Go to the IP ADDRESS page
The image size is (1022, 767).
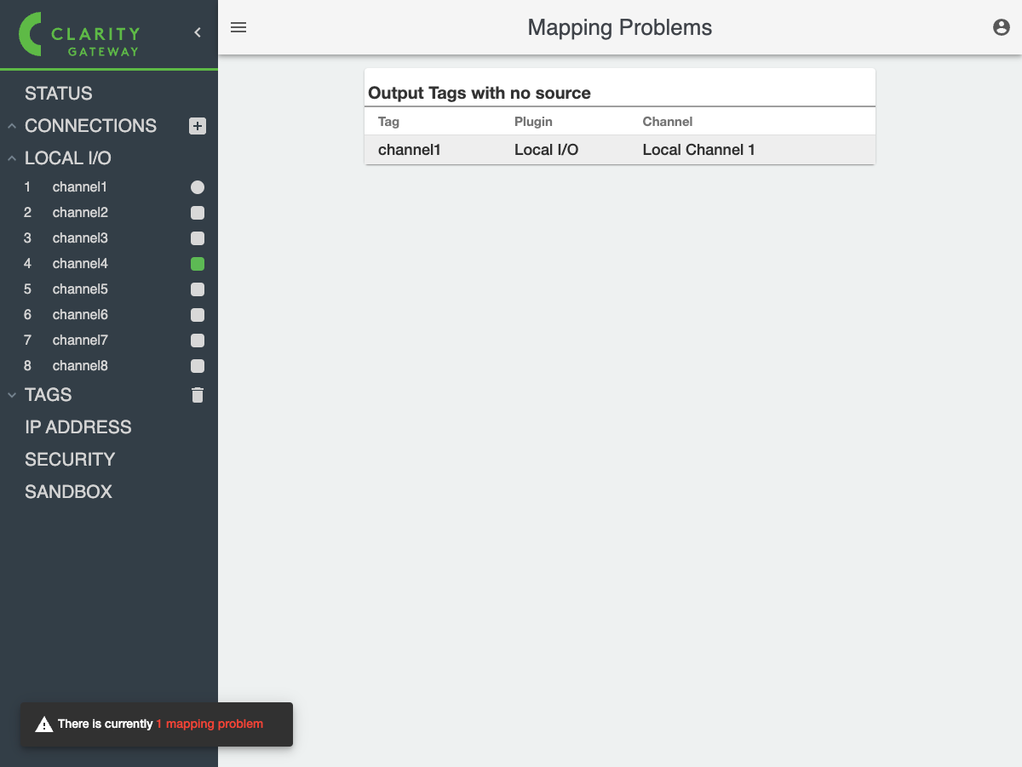point(78,427)
